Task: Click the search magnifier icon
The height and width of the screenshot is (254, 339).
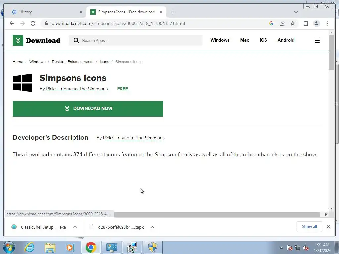Action: (76, 40)
